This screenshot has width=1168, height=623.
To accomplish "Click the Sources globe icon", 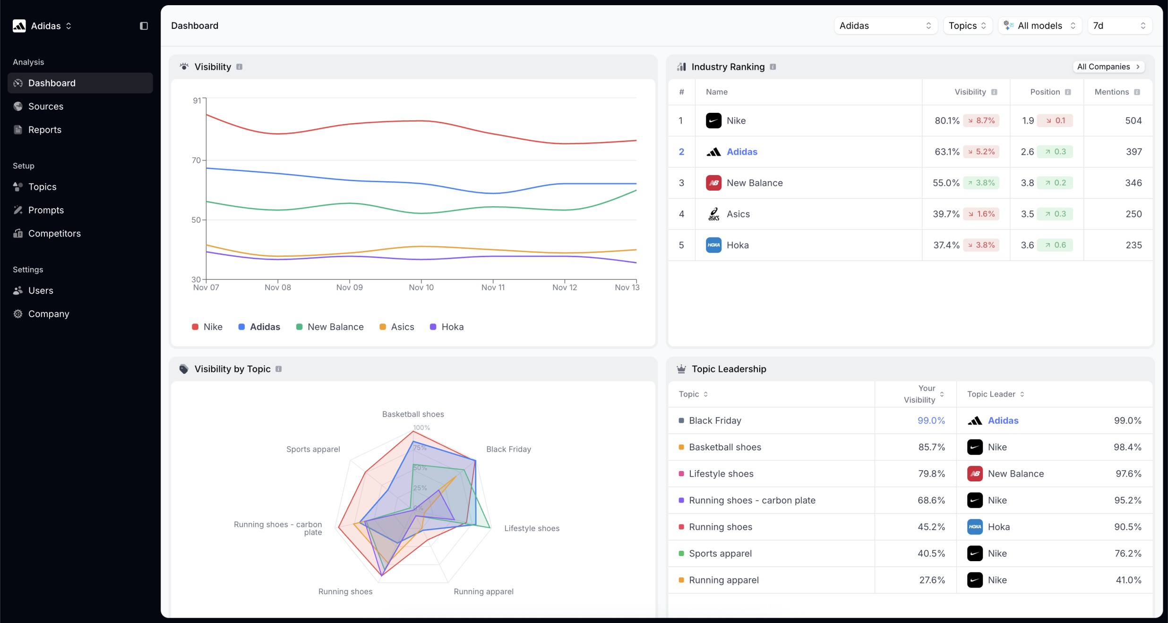I will tap(18, 106).
